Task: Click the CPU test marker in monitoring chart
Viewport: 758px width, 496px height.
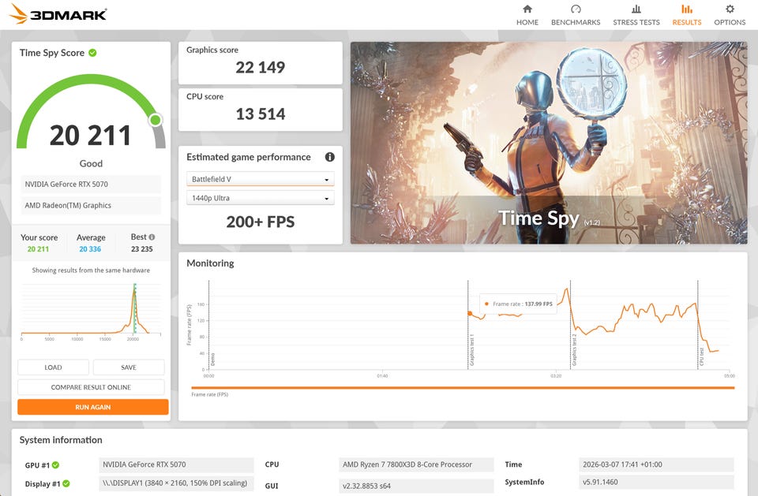Action: (701, 356)
